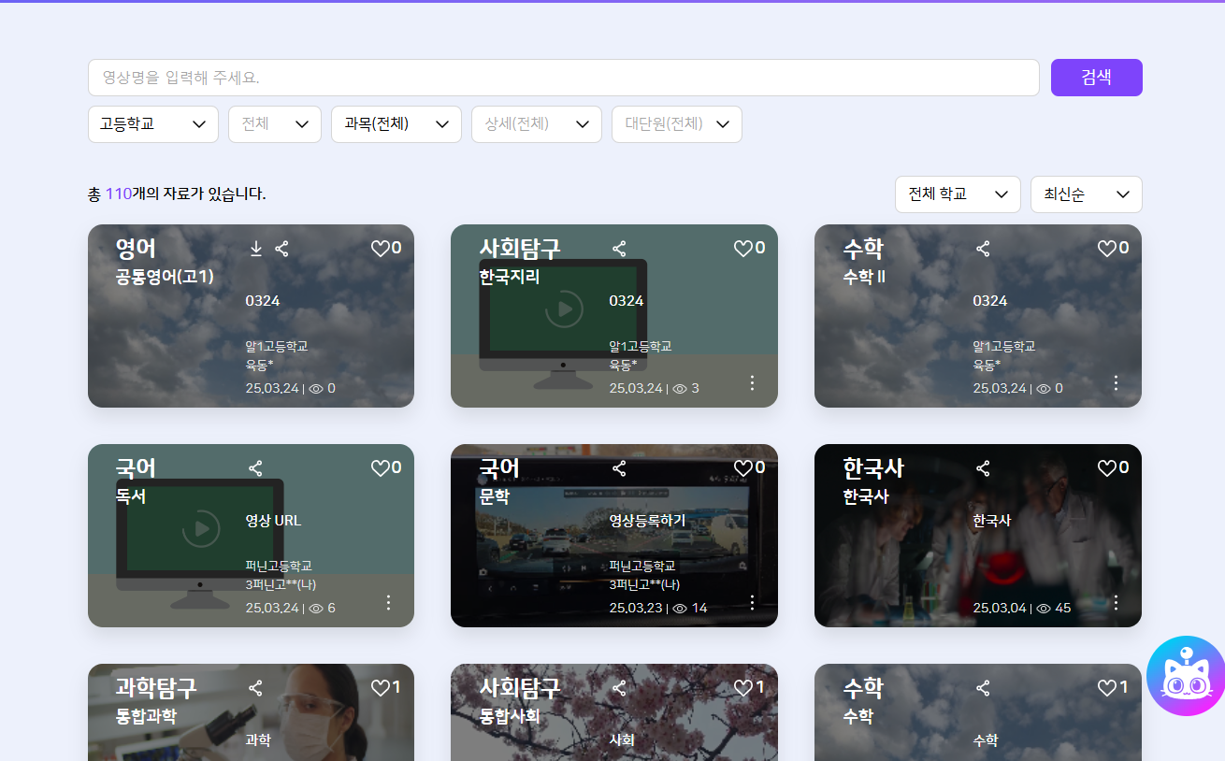Toggle the heart on 통합과학 card
The height and width of the screenshot is (761, 1225).
pyautogui.click(x=380, y=688)
